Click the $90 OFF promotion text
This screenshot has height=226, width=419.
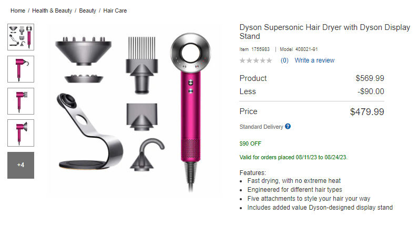(x=250, y=143)
